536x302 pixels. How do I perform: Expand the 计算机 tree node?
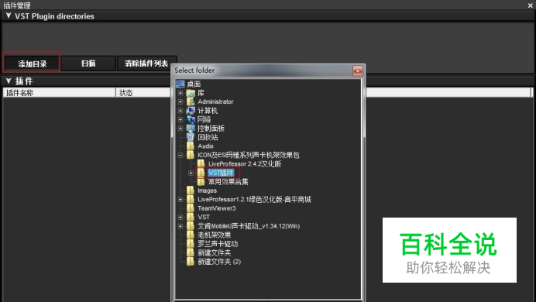click(180, 111)
